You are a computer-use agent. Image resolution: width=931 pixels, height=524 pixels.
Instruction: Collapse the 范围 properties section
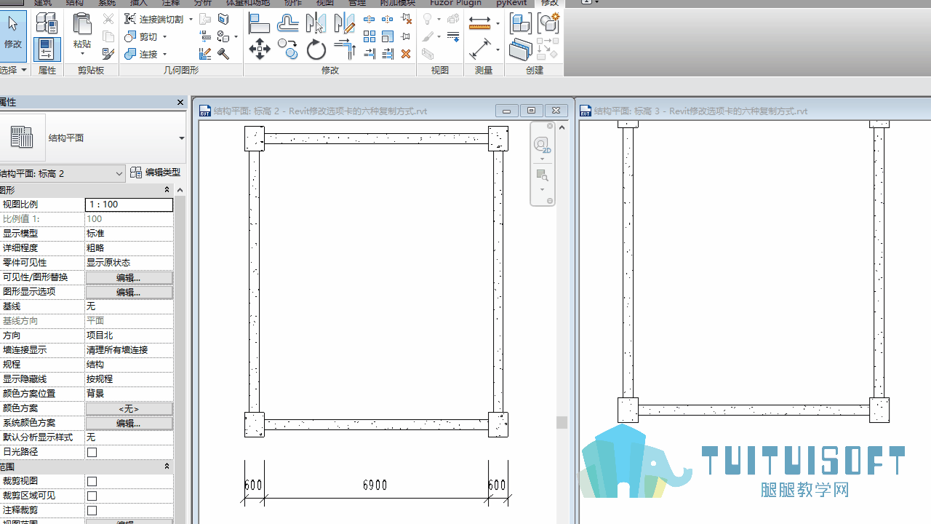pyautogui.click(x=167, y=467)
